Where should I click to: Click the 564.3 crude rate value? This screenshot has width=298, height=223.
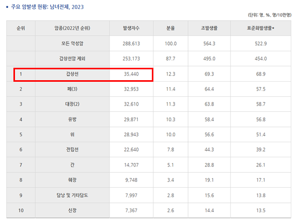pos(209,43)
